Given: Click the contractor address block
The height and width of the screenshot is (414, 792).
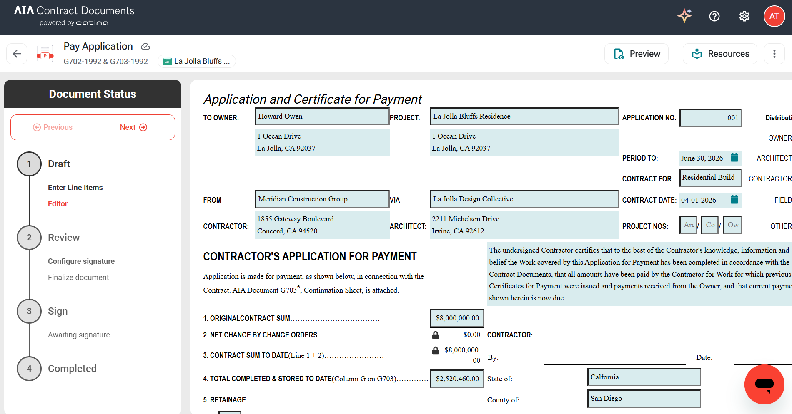Looking at the screenshot, I should pyautogui.click(x=322, y=225).
